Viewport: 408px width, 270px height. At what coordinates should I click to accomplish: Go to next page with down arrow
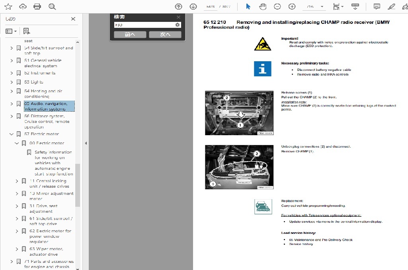click(193, 6)
